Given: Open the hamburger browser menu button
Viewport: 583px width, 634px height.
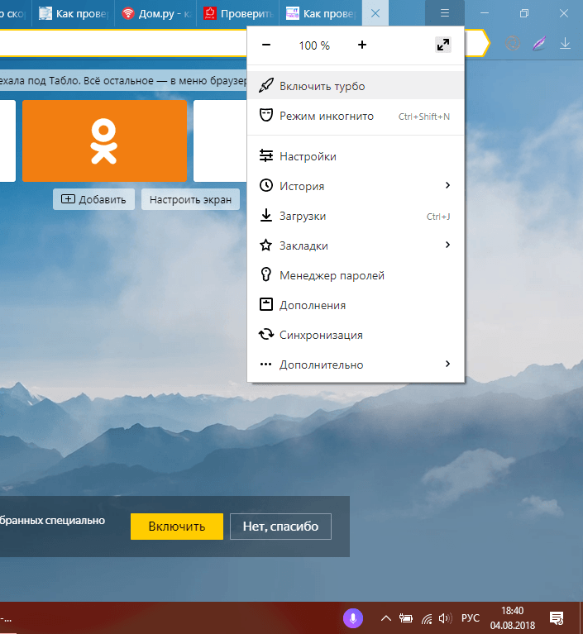Looking at the screenshot, I should pyautogui.click(x=445, y=13).
